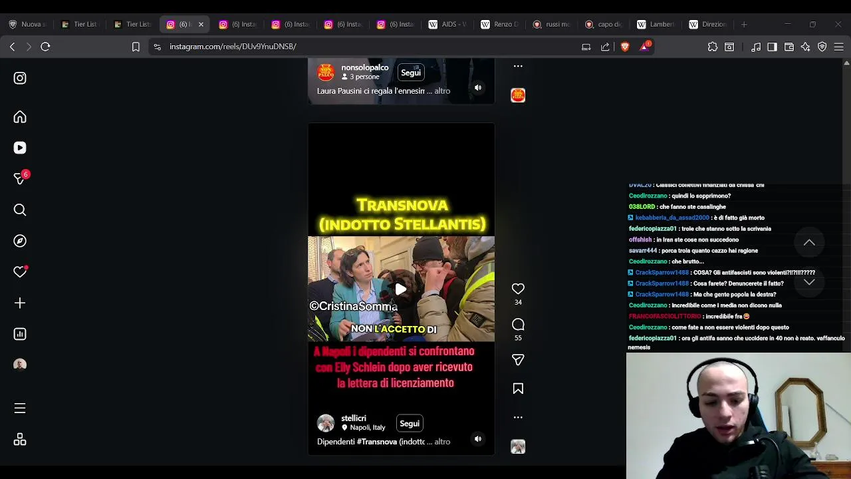Go to the Home feed icon
The height and width of the screenshot is (479, 851).
click(x=20, y=117)
